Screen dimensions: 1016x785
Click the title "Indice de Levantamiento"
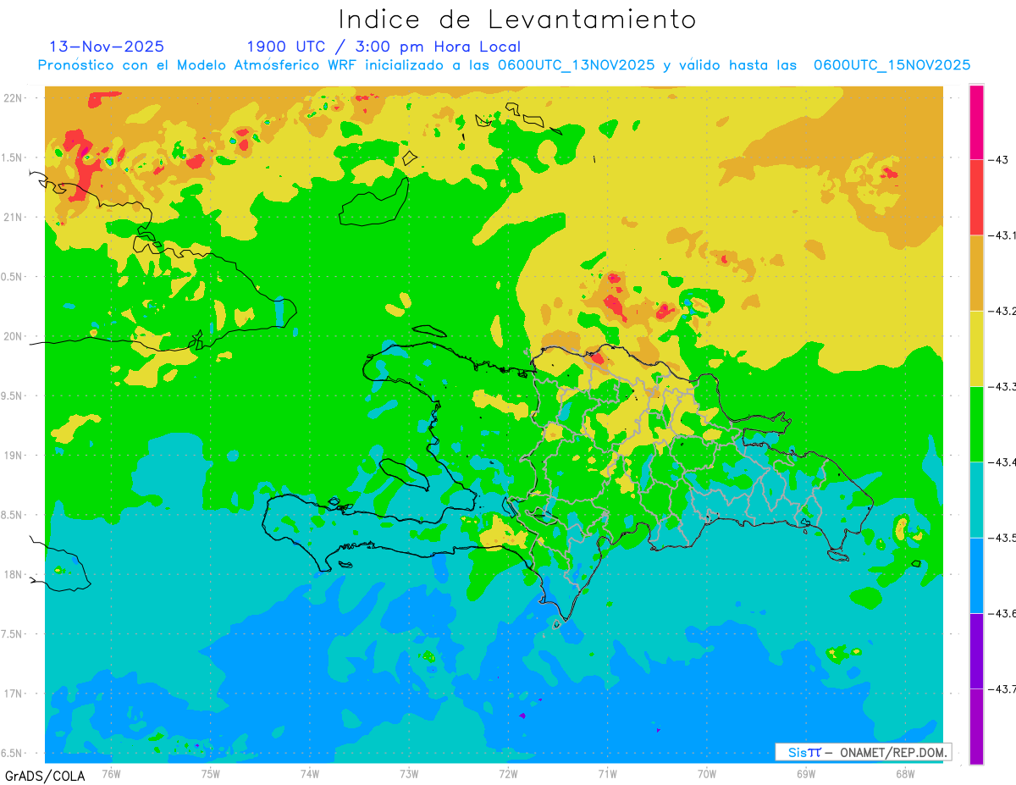tap(517, 19)
